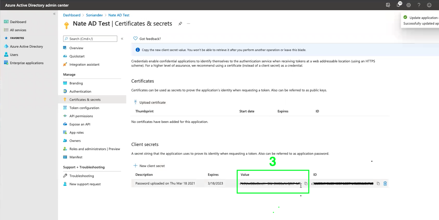Viewport: 439px width, 220px height.
Task: Open the Manifest menu item
Action: pos(76,157)
